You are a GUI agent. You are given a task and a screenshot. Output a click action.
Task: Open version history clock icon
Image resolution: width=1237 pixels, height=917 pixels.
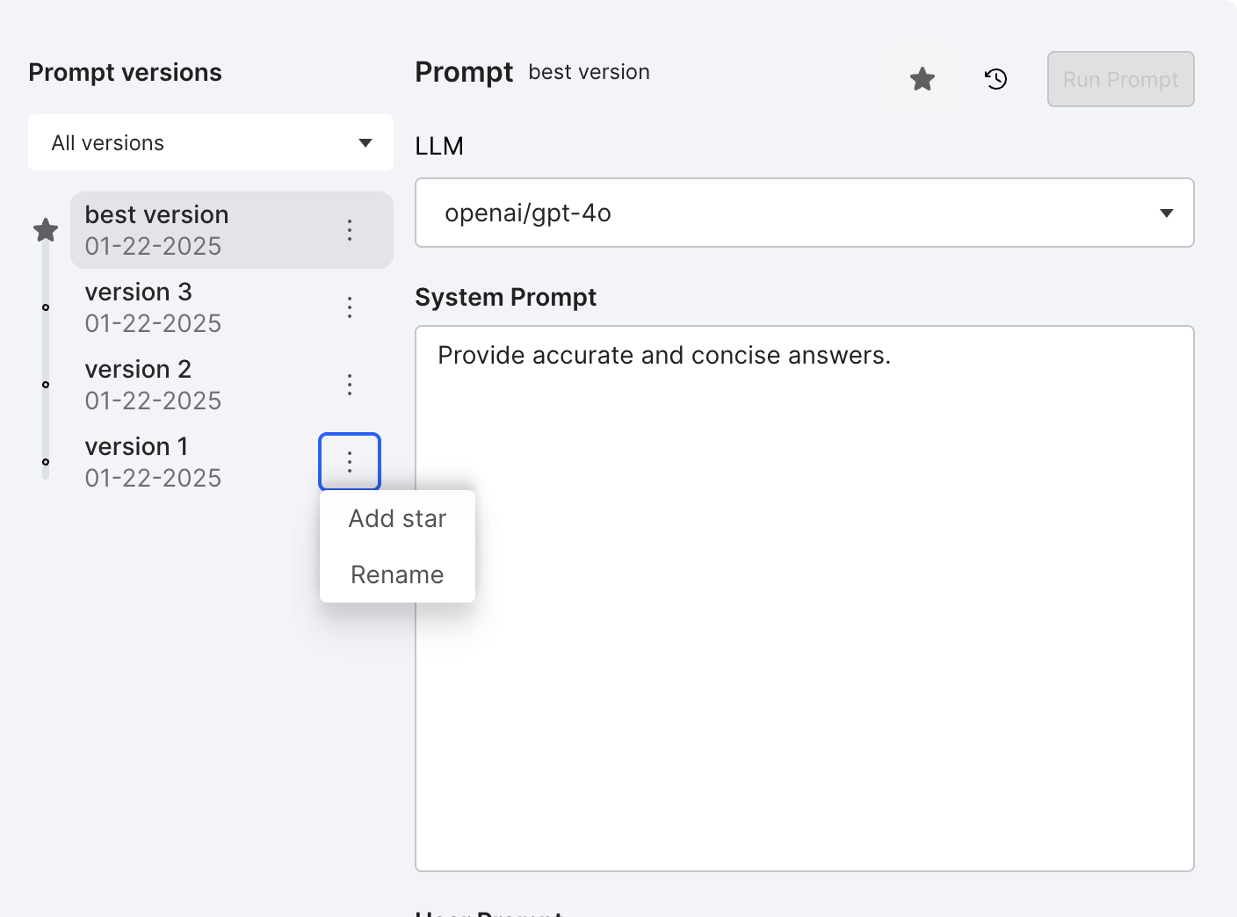click(995, 79)
